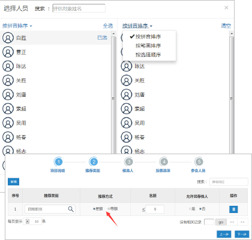Viewport: 252px width, 240px height.
Task: Choose 是 under 允许另荐他人
Action: pyautogui.click(x=190, y=209)
